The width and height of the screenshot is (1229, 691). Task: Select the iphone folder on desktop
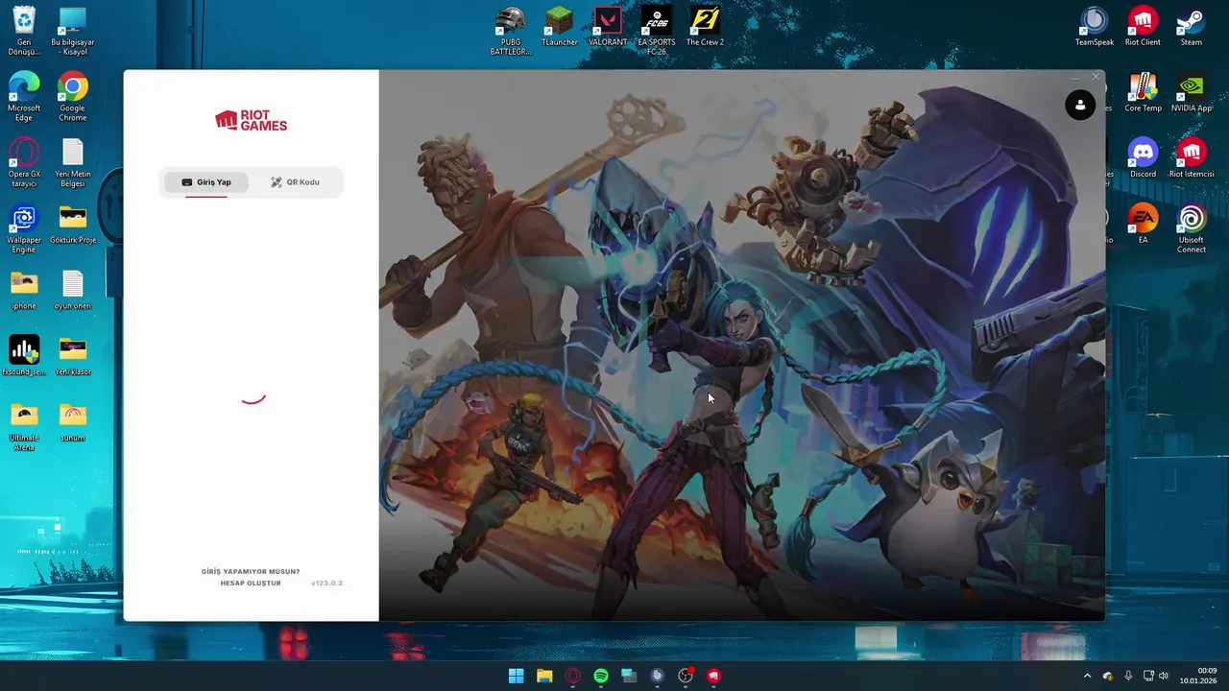pyautogui.click(x=24, y=291)
